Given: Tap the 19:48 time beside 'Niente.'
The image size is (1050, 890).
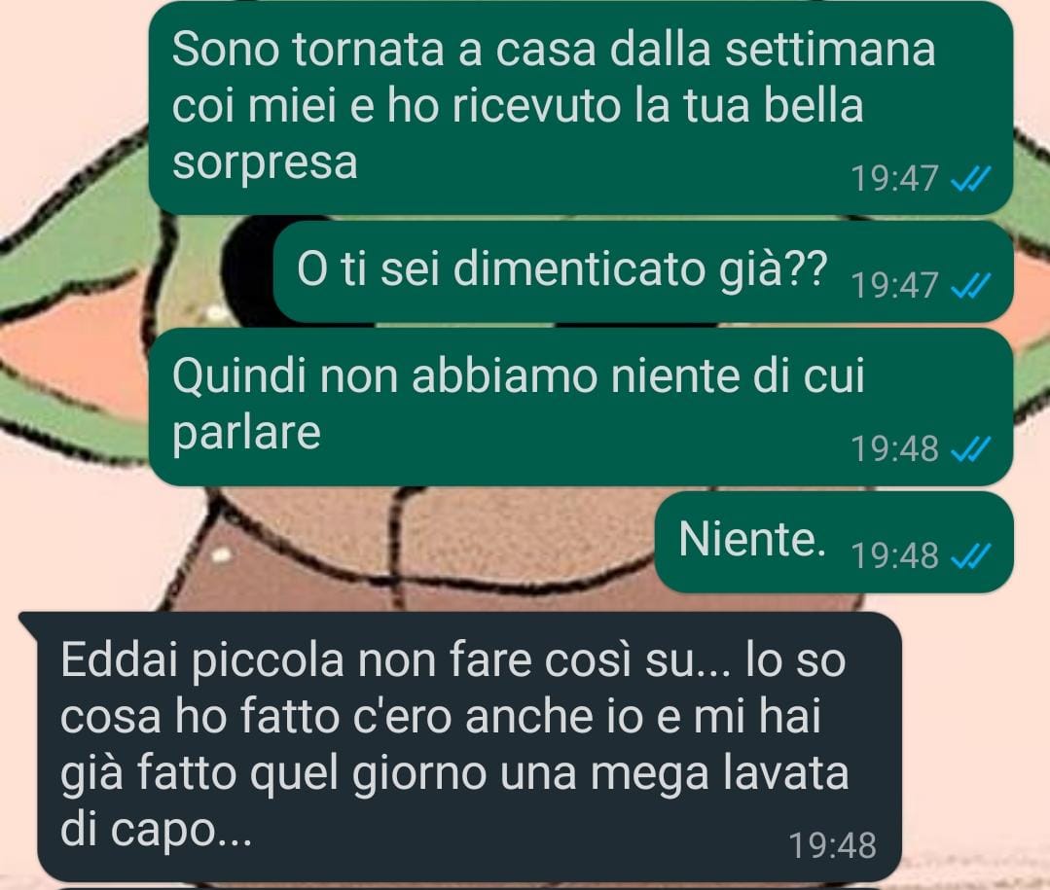Looking at the screenshot, I should point(894,556).
